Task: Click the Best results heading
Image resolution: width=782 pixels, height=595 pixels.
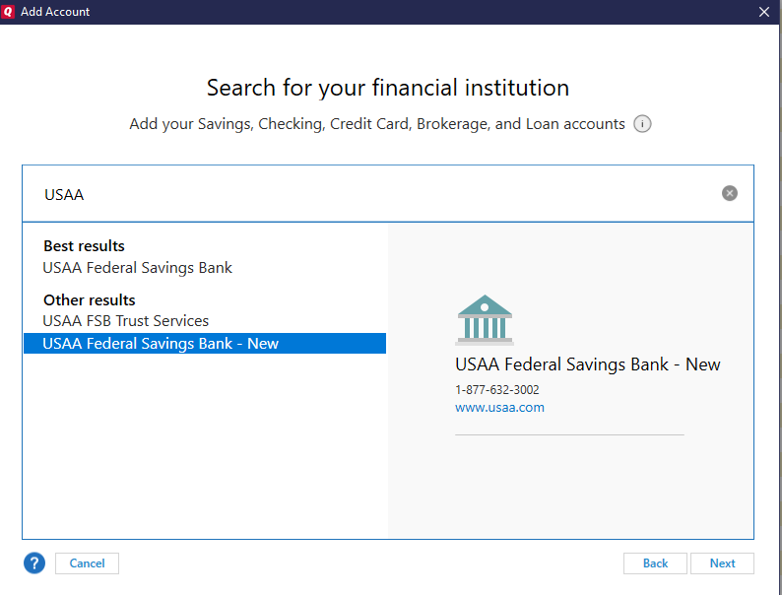Action: click(84, 246)
